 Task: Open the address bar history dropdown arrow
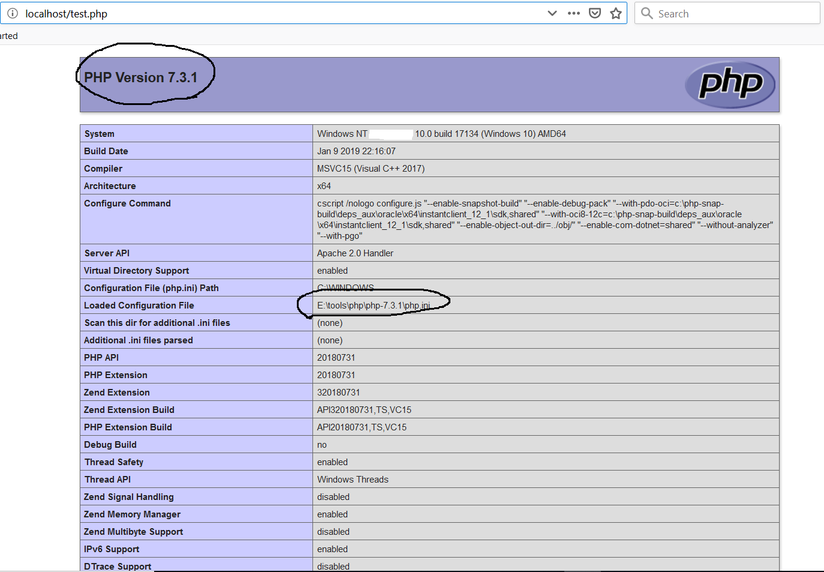tap(552, 13)
